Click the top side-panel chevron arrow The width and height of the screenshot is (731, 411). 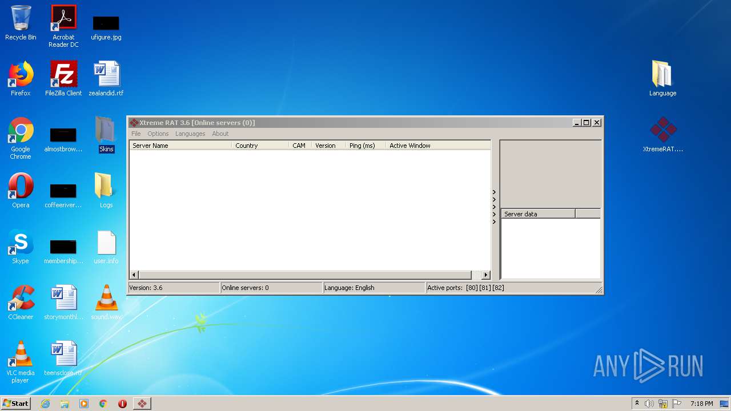[x=495, y=192]
